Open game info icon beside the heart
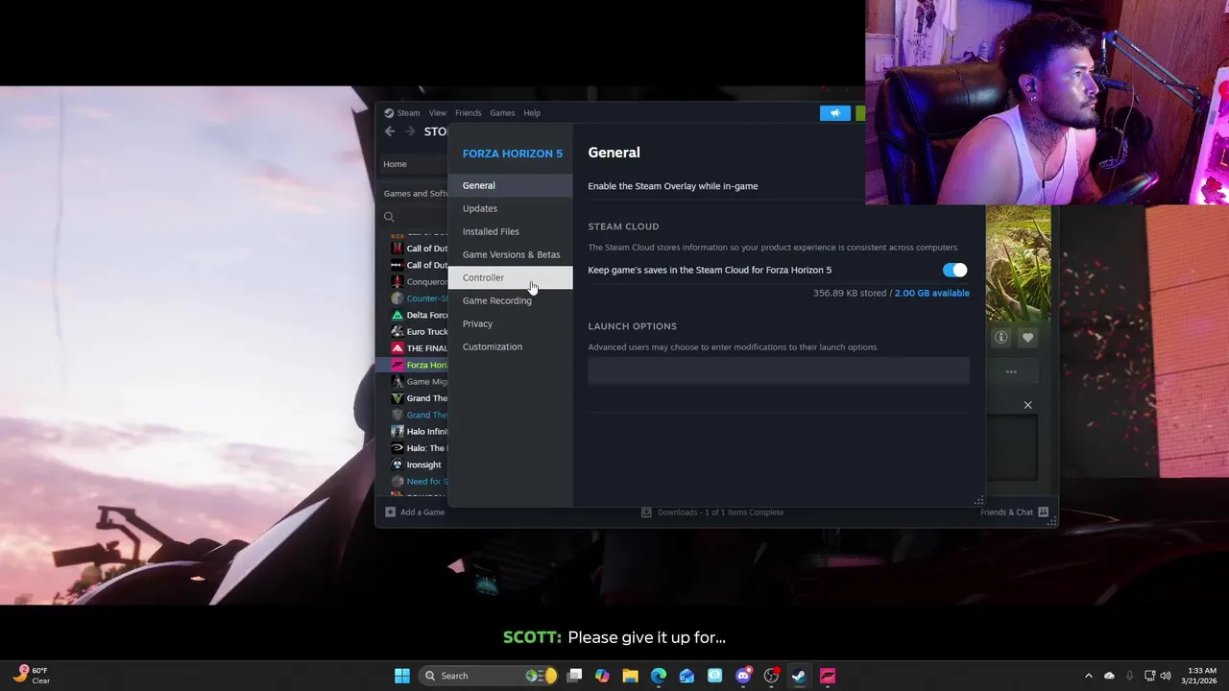1229x691 pixels. click(1000, 337)
